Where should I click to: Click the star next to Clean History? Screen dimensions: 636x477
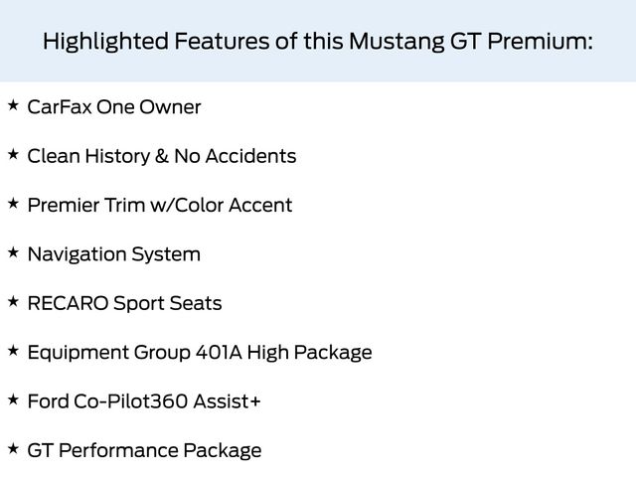pyautogui.click(x=13, y=154)
